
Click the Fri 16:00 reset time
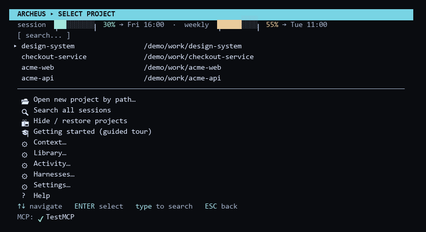pos(146,25)
